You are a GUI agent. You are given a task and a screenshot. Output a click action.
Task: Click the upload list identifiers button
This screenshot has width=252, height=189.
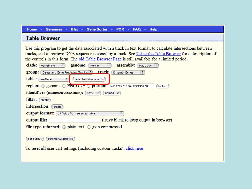112,93
